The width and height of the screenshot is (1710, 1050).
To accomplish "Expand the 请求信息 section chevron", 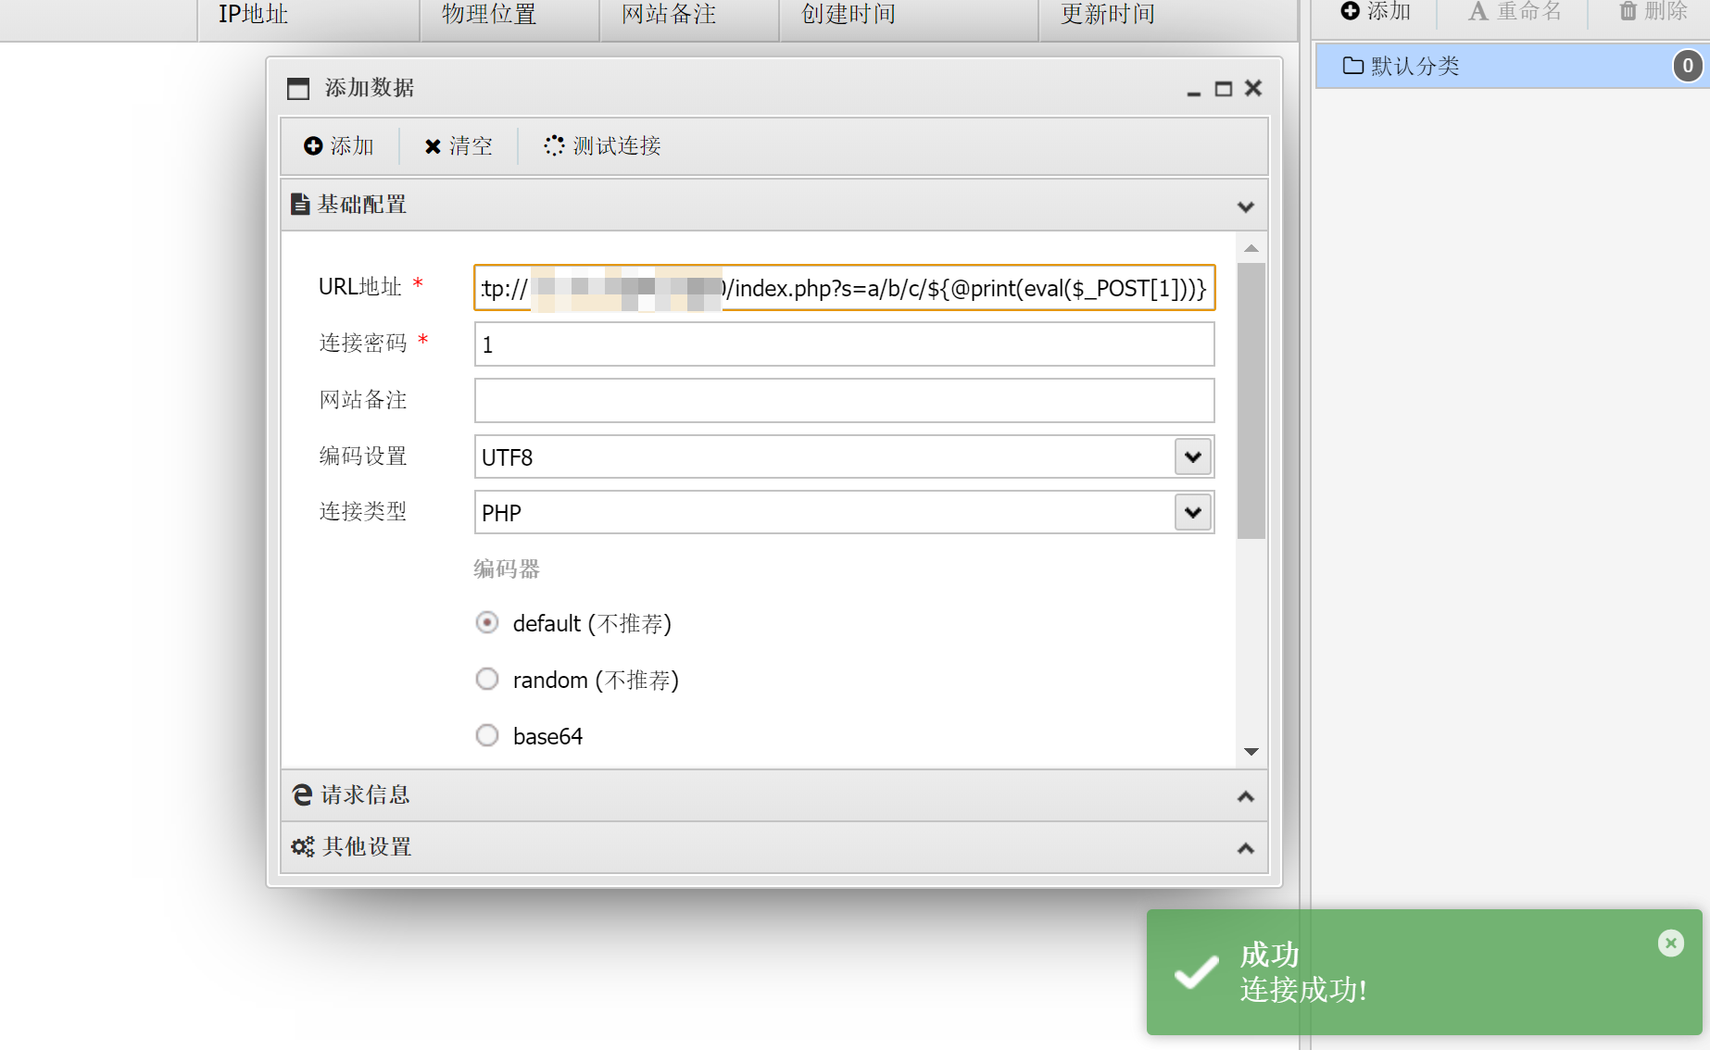I will pos(1246,796).
